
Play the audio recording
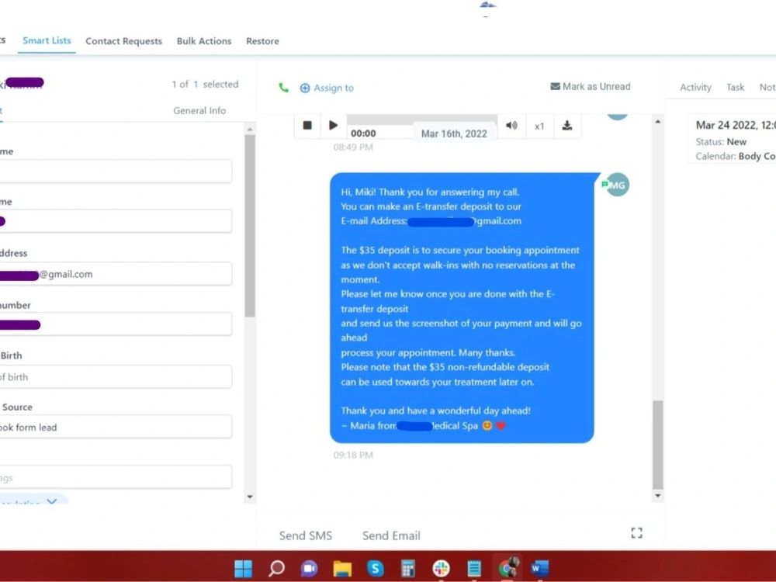tap(333, 125)
